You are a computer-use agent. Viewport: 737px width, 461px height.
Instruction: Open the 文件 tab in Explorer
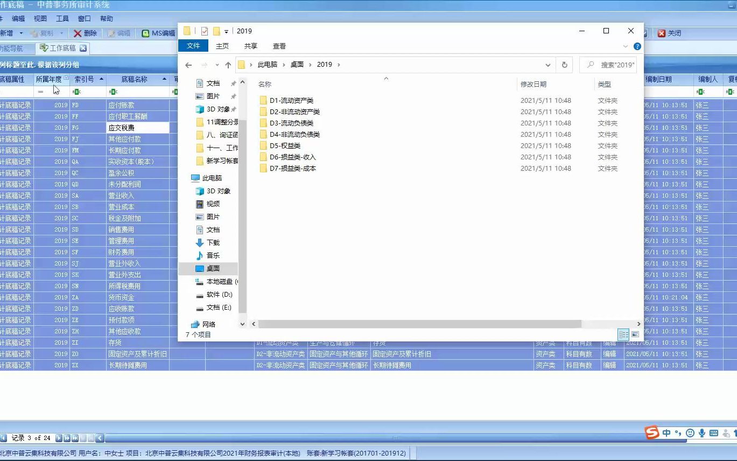pos(193,46)
